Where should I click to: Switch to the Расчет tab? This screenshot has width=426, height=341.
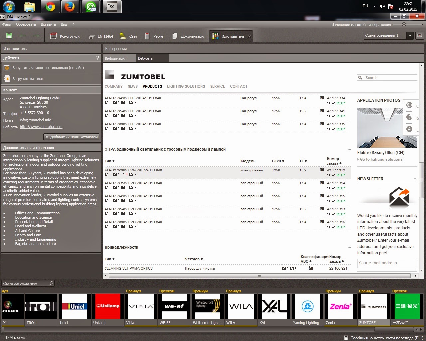click(x=155, y=36)
